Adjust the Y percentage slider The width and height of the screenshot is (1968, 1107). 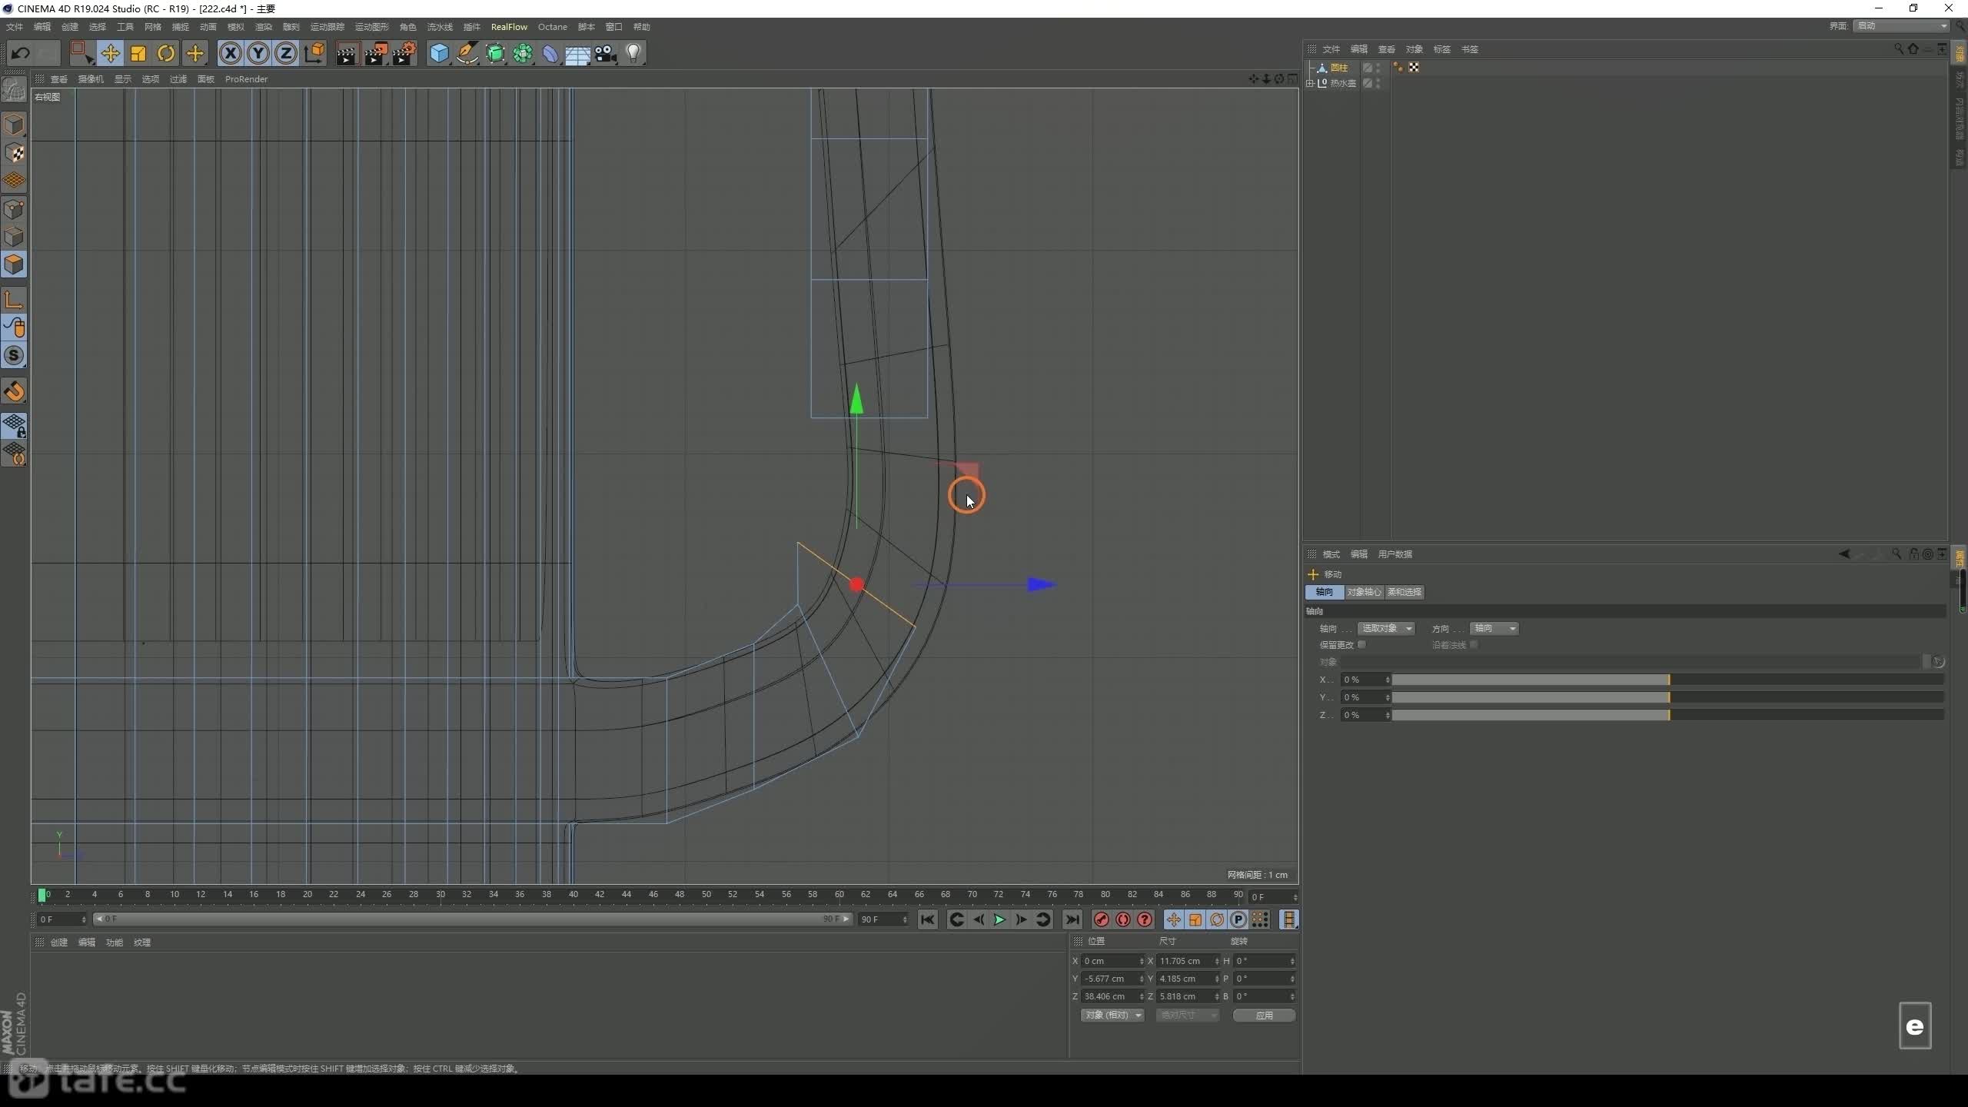1667,697
